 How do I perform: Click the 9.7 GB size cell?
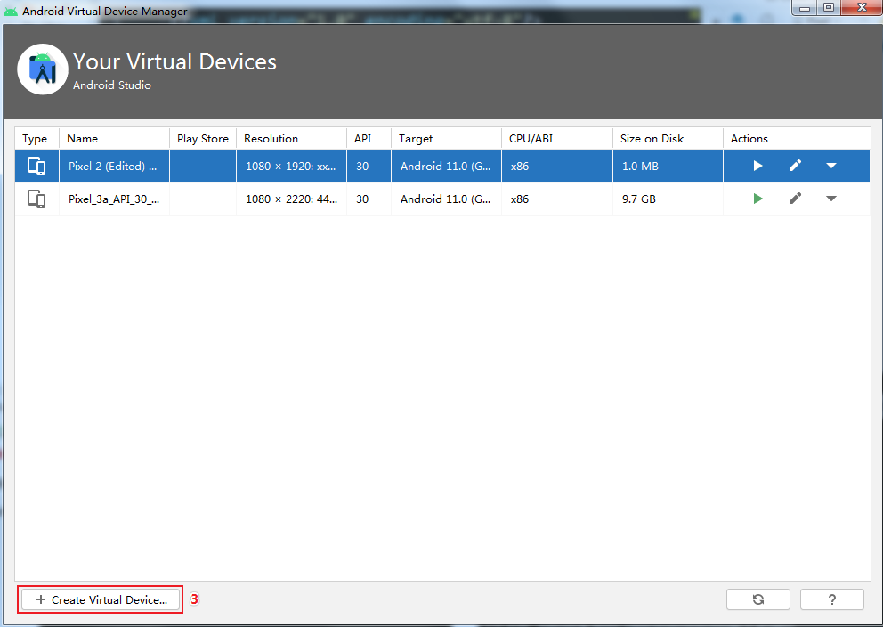click(x=668, y=199)
